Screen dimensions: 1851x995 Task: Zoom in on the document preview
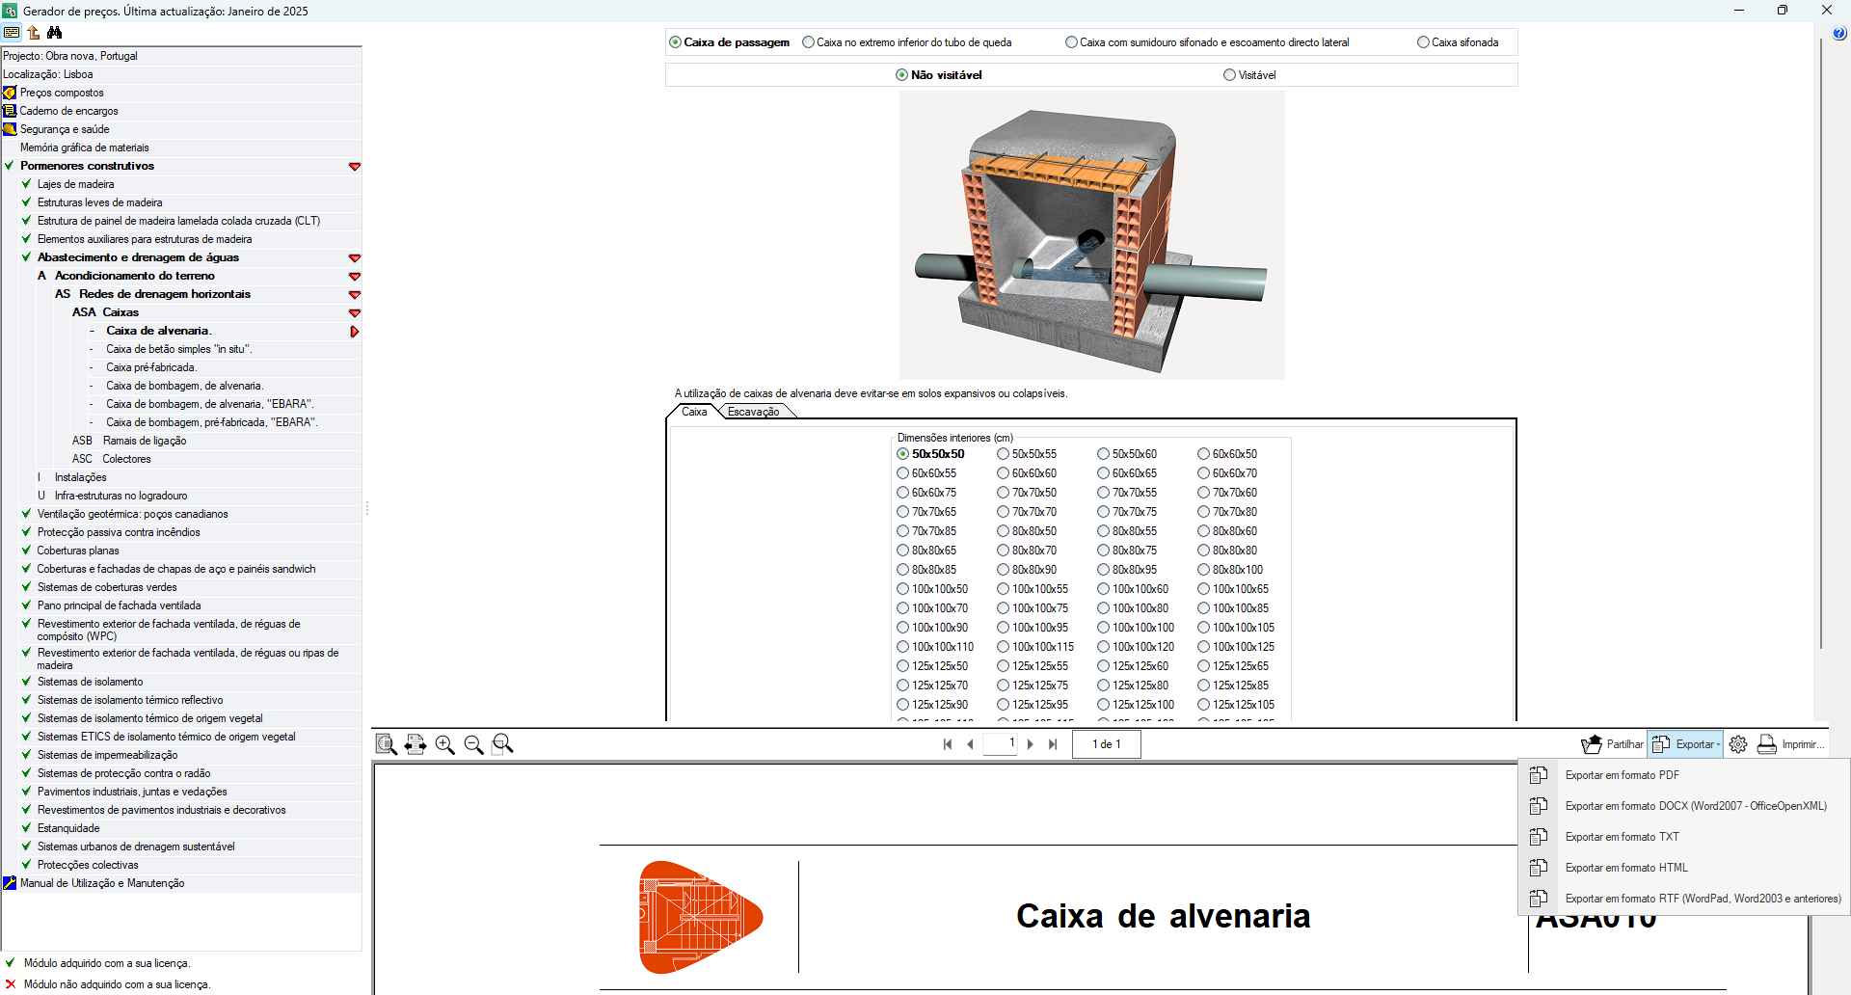(444, 743)
